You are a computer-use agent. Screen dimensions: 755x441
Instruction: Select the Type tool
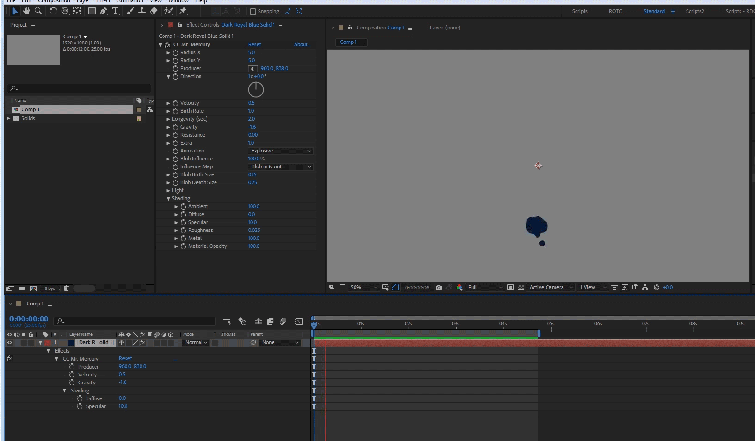click(x=116, y=11)
